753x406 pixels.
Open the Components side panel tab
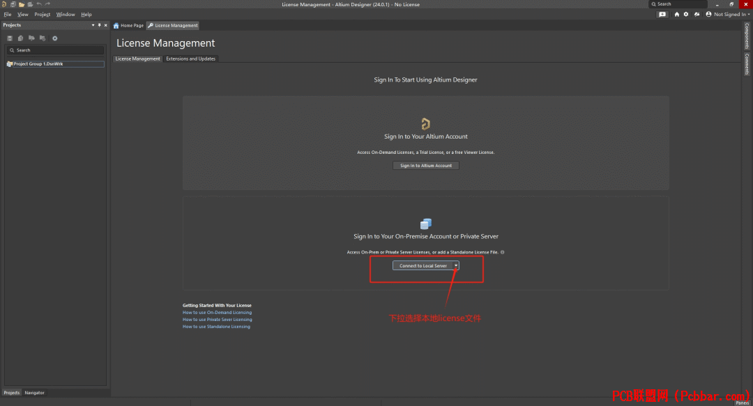(x=747, y=36)
